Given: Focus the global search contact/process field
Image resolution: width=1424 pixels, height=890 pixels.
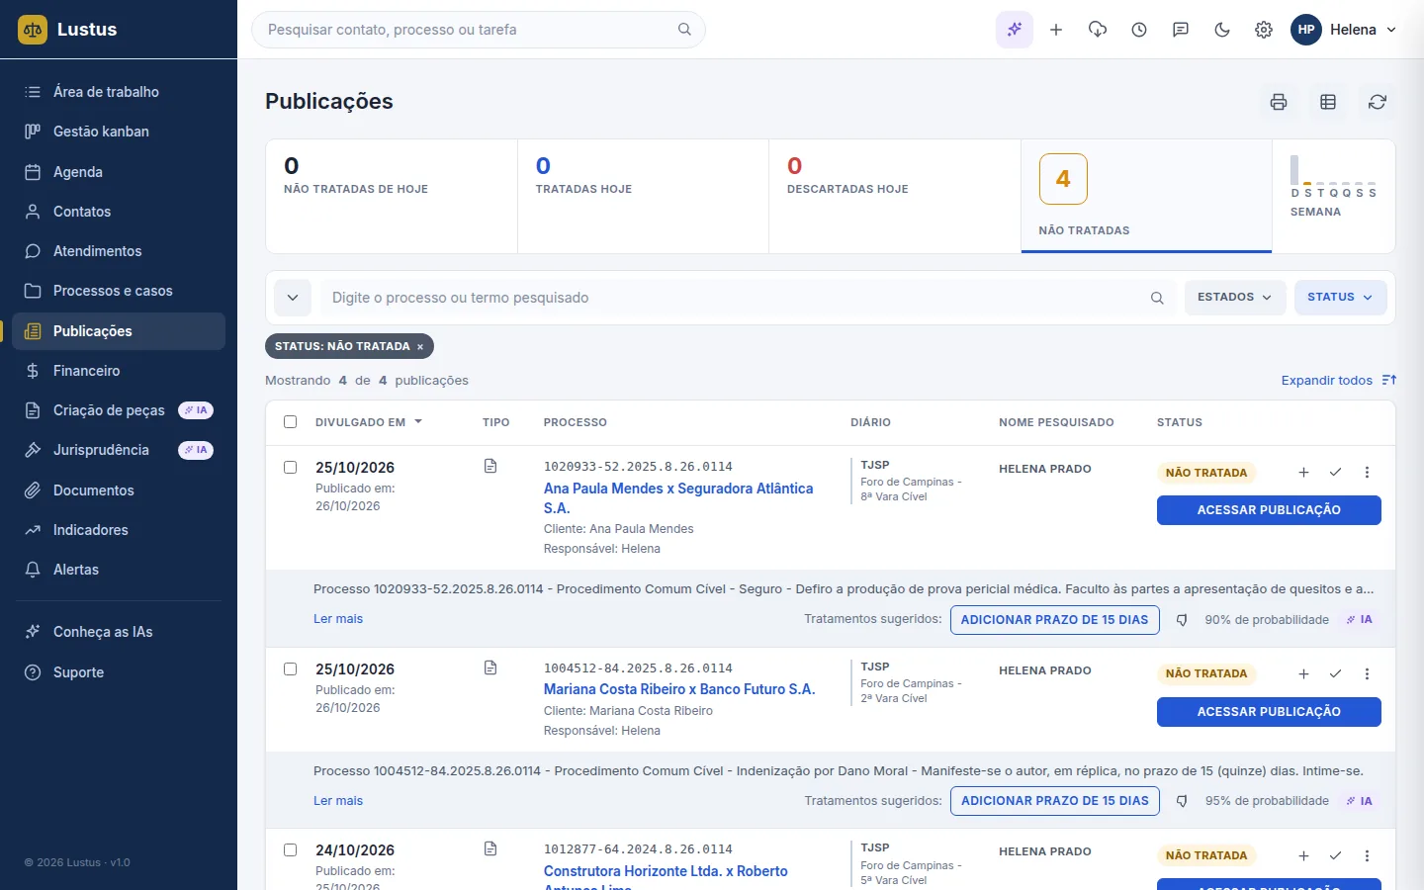Looking at the screenshot, I should pyautogui.click(x=479, y=30).
